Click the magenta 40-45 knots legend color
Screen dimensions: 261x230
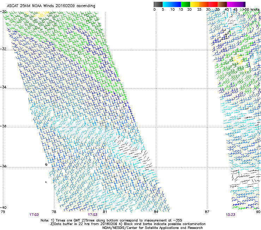[231, 4]
